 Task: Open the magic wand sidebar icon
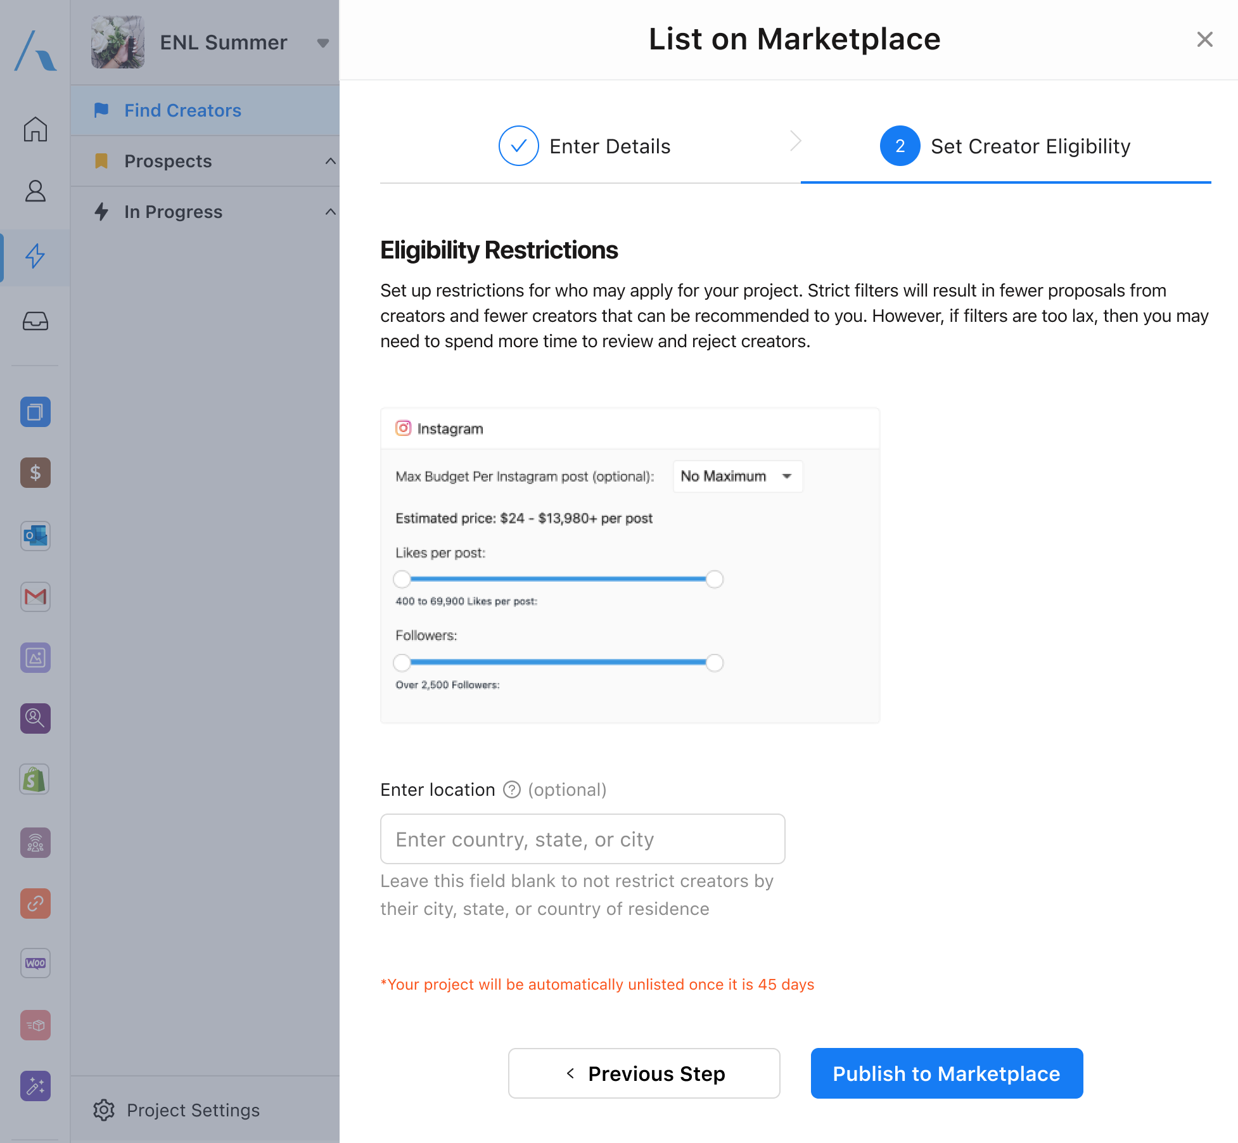click(x=35, y=1086)
